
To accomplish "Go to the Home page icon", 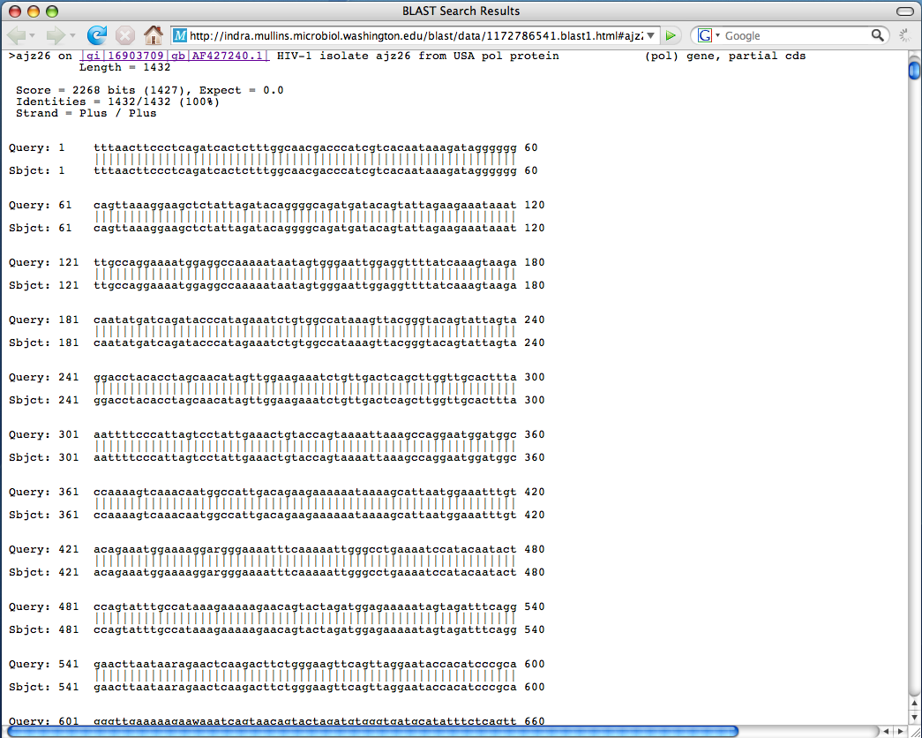I will [154, 35].
